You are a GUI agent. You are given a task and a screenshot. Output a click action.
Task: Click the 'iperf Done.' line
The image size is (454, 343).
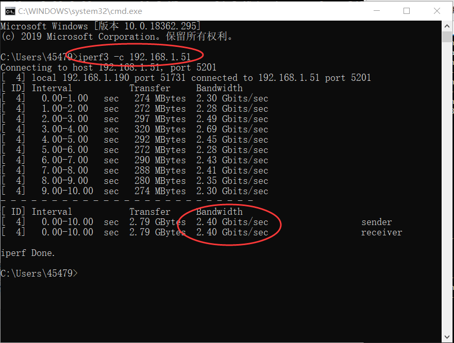[x=28, y=253]
